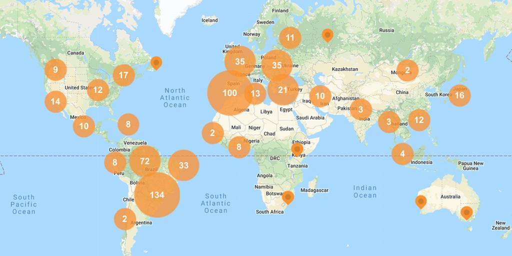
Task: Click the New Zealand label
Action: [500, 225]
